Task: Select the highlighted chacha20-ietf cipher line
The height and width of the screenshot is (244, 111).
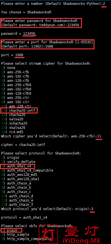Action: tap(19, 111)
